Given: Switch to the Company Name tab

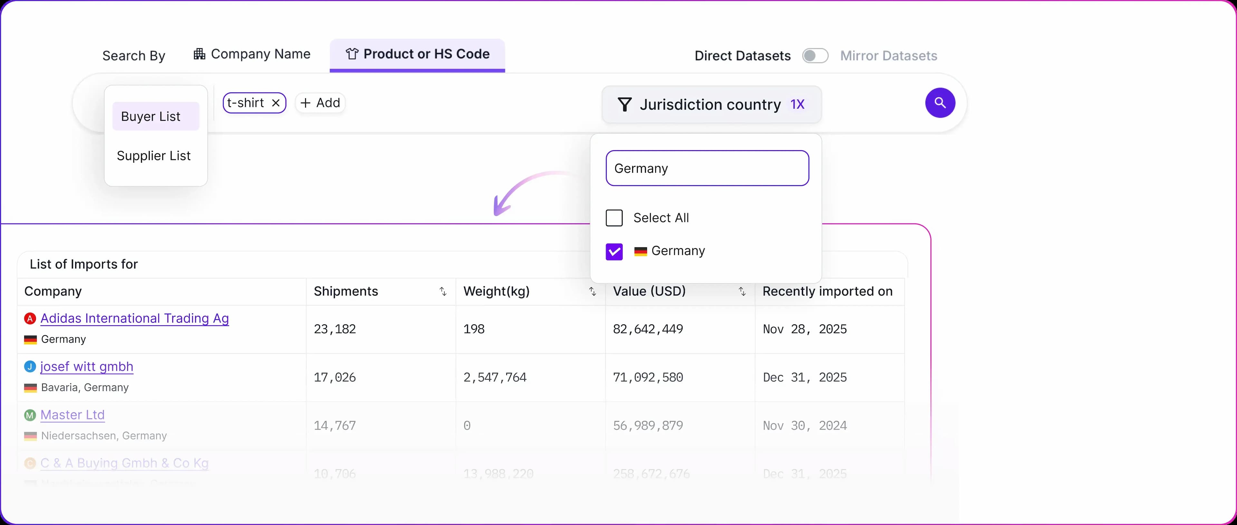Looking at the screenshot, I should (252, 54).
